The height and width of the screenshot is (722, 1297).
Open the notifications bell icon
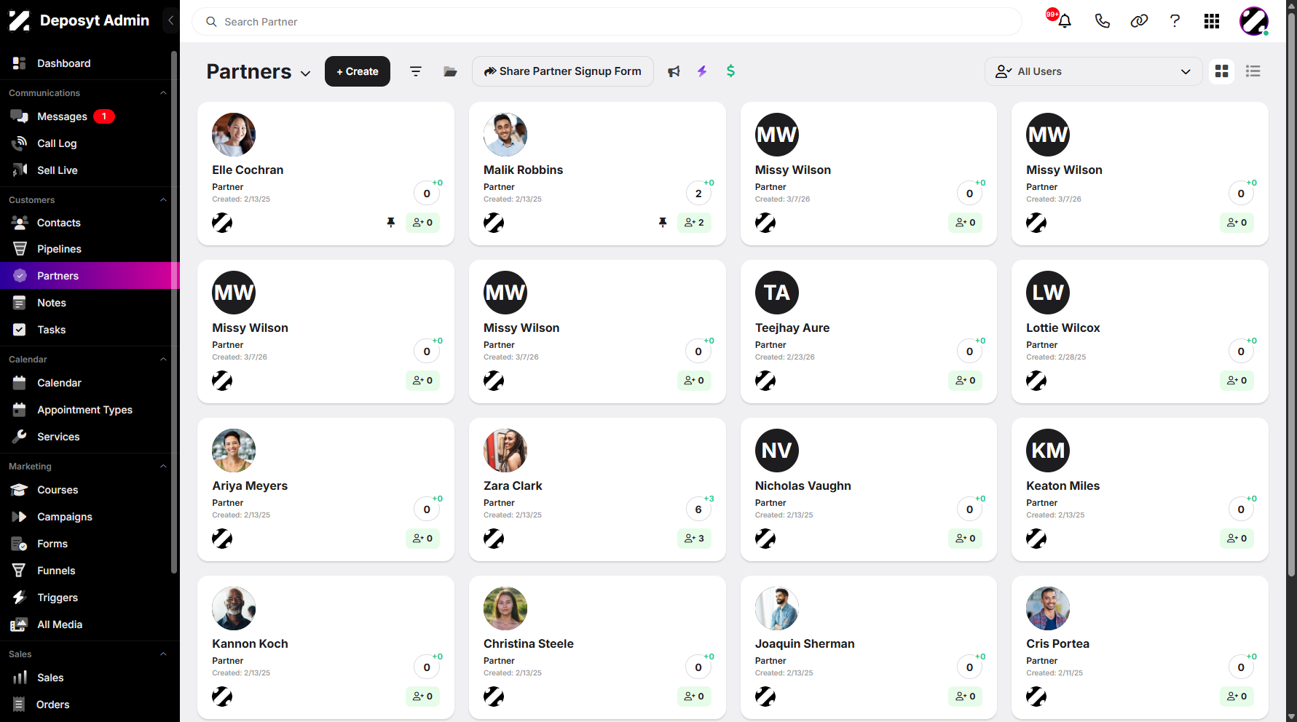[x=1064, y=21]
